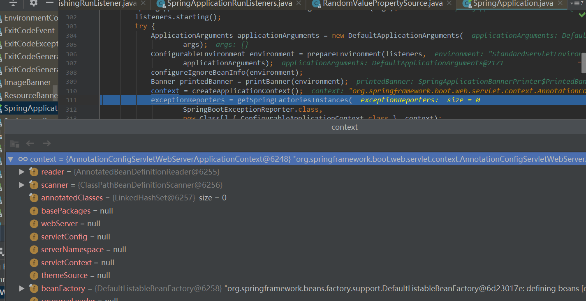Click the field icon beside reader
The image size is (586, 301).
coord(34,172)
